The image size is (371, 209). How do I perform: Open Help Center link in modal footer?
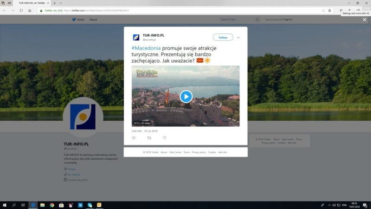175,152
